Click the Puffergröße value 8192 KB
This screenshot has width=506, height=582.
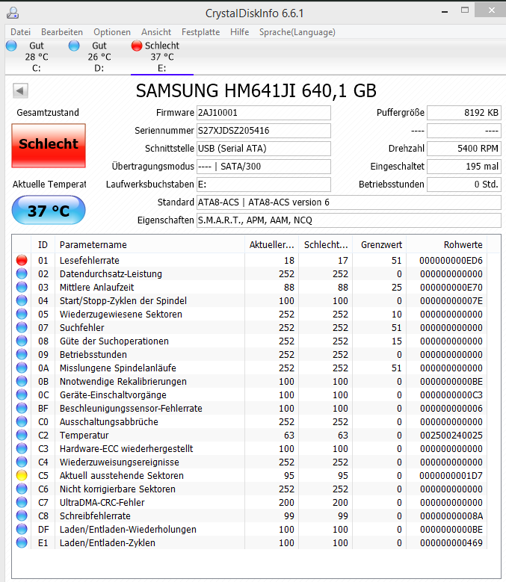coord(464,113)
